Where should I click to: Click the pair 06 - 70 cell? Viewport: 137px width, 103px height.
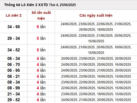tap(14, 64)
